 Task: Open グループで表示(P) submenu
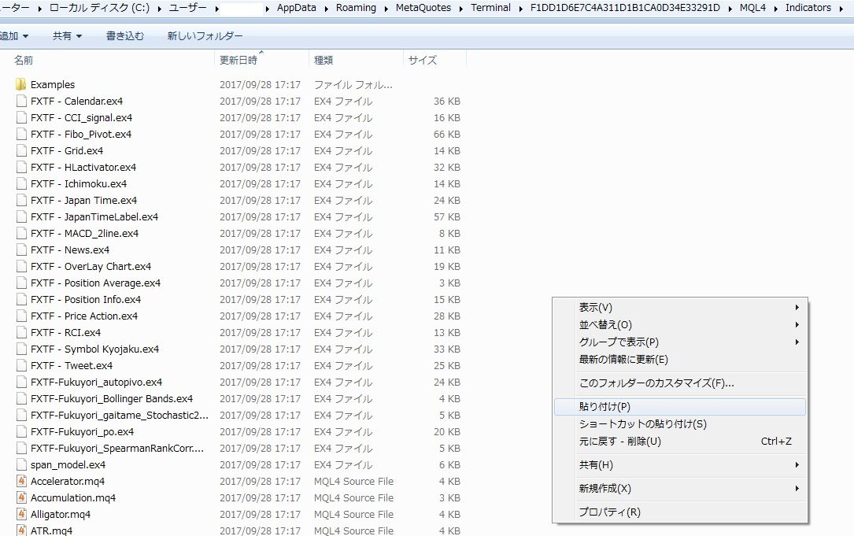click(680, 342)
